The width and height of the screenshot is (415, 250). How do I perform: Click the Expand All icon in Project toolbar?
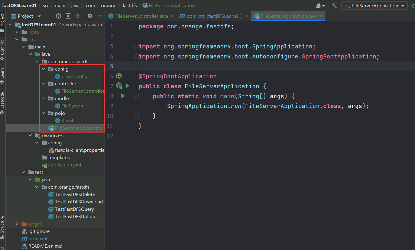[x=68, y=16]
